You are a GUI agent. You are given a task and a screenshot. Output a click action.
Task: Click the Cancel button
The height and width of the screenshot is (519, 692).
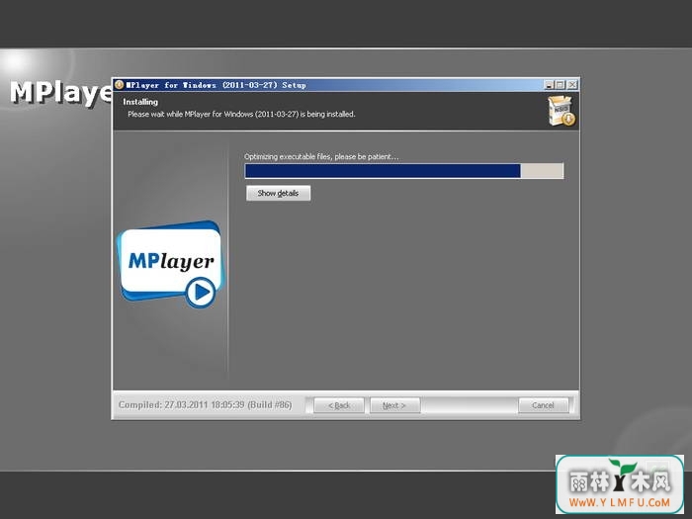coord(543,405)
